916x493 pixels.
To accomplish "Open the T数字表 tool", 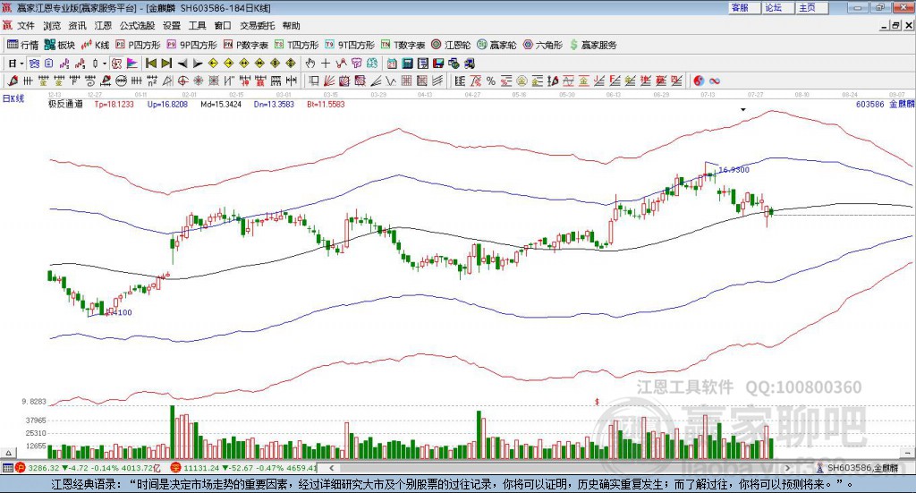I will tap(403, 45).
